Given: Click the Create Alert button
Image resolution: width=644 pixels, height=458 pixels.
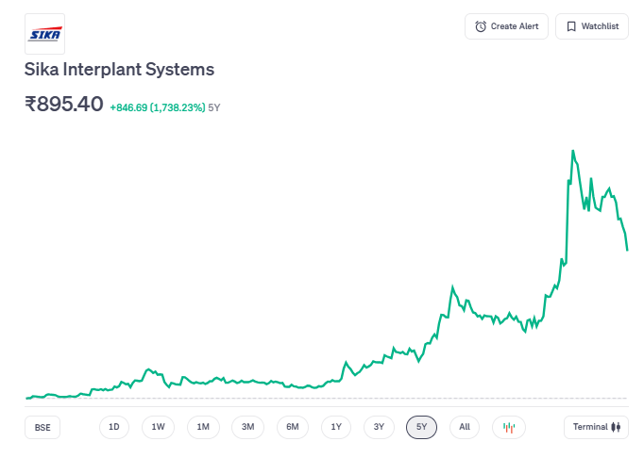Looking at the screenshot, I should coord(506,26).
